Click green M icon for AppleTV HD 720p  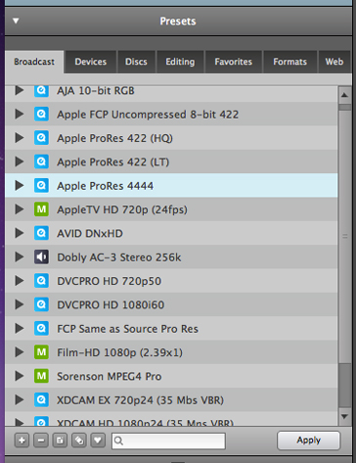click(x=41, y=209)
